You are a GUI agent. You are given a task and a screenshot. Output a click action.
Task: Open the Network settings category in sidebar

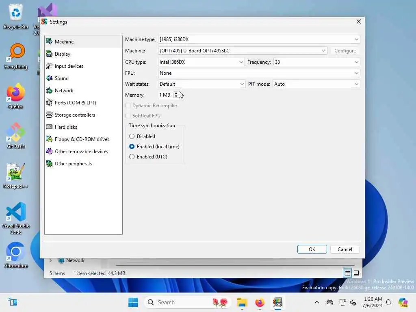coord(83,91)
